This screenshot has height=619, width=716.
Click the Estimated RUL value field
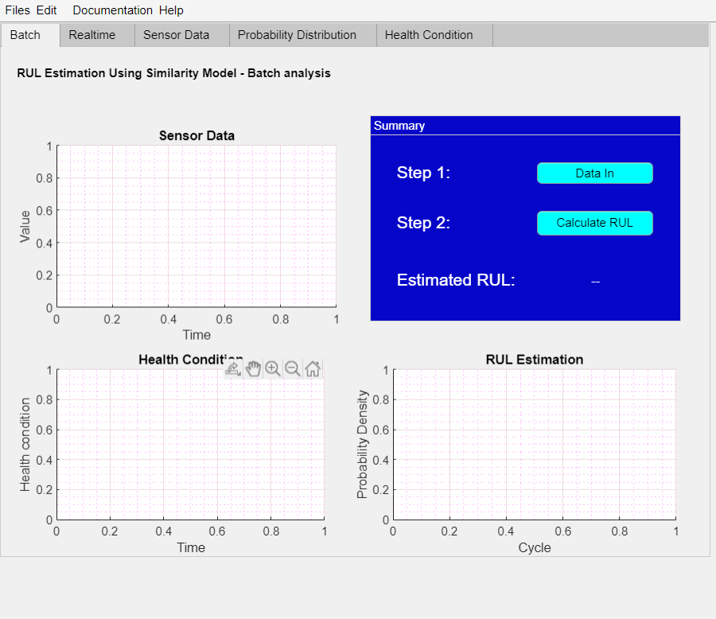595,282
